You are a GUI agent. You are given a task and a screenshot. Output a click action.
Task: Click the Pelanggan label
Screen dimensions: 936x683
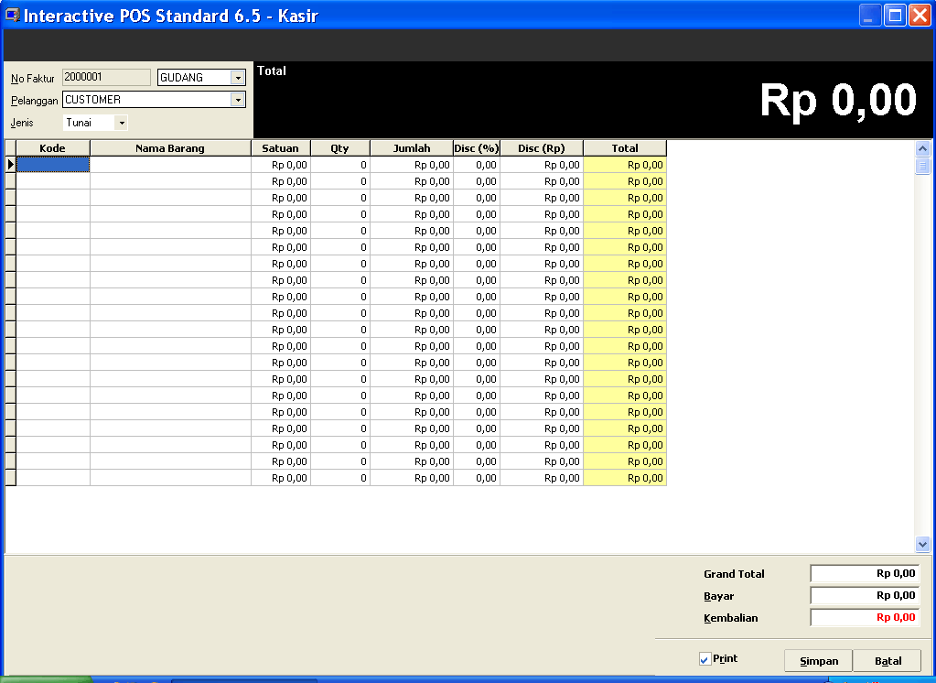point(34,101)
